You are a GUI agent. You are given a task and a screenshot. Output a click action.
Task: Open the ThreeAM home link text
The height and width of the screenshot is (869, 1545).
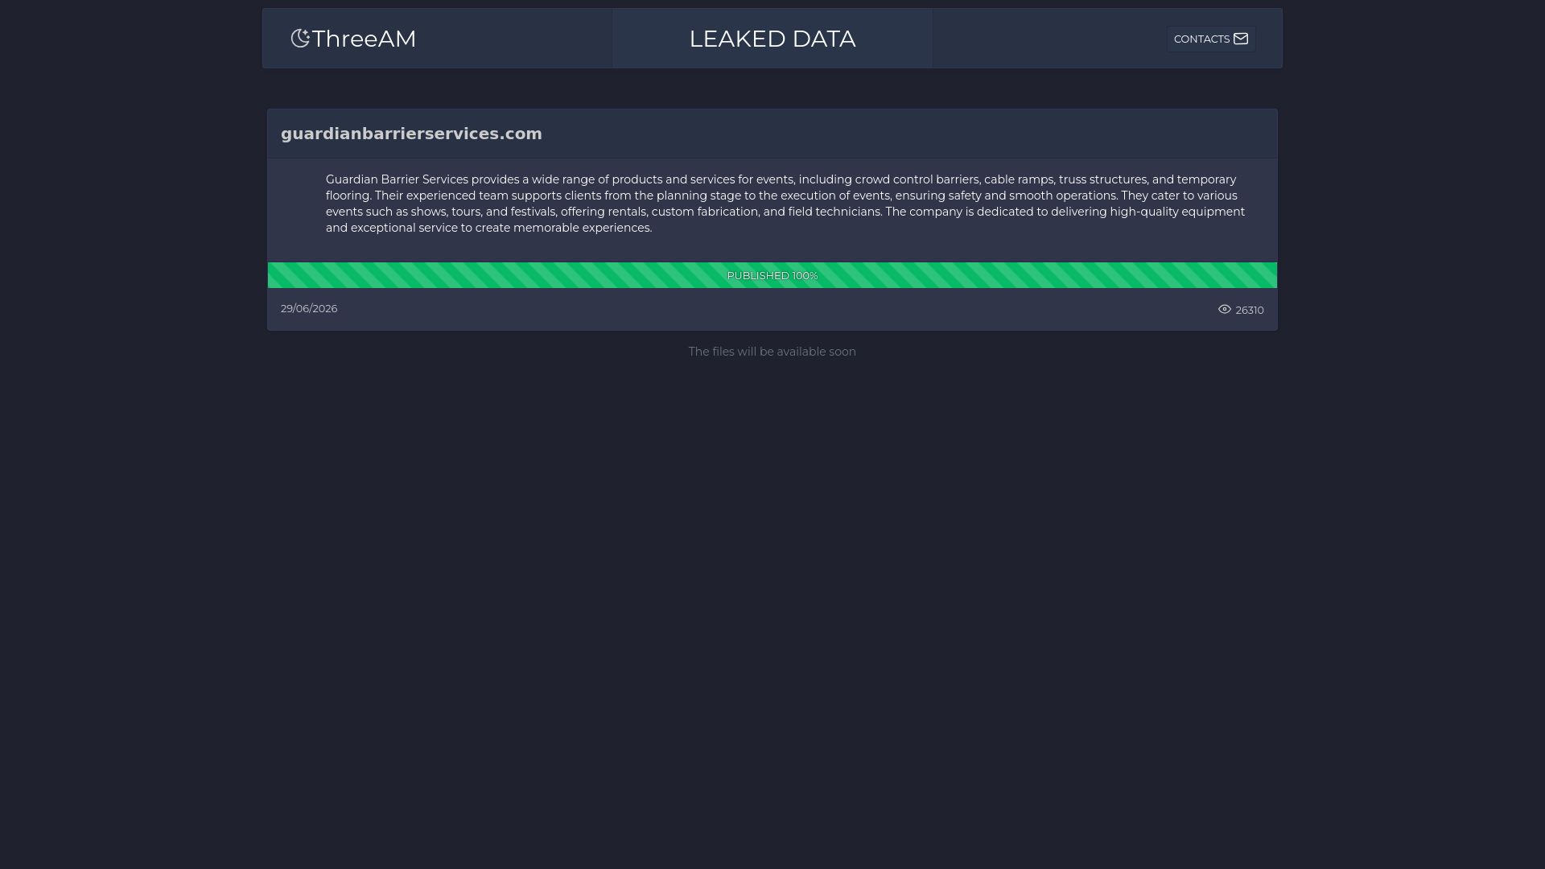(x=364, y=39)
